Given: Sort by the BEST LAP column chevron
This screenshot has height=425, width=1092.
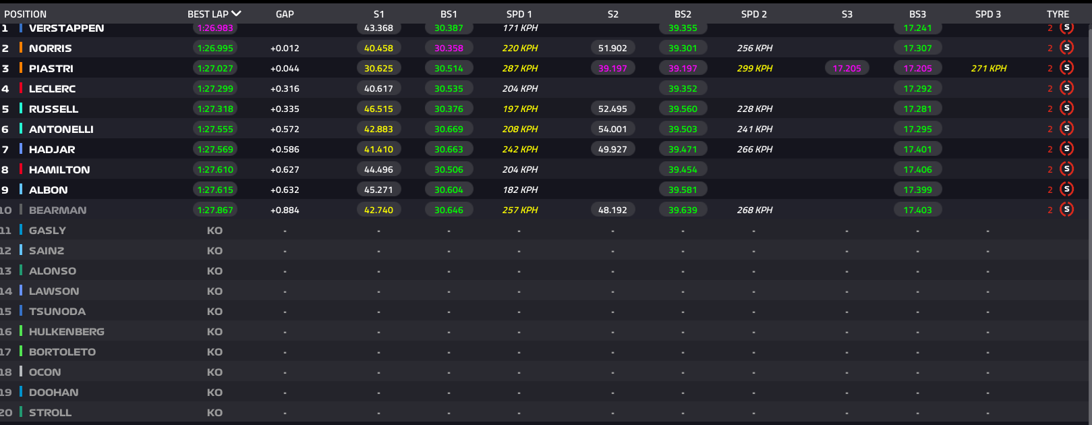Looking at the screenshot, I should [x=236, y=13].
